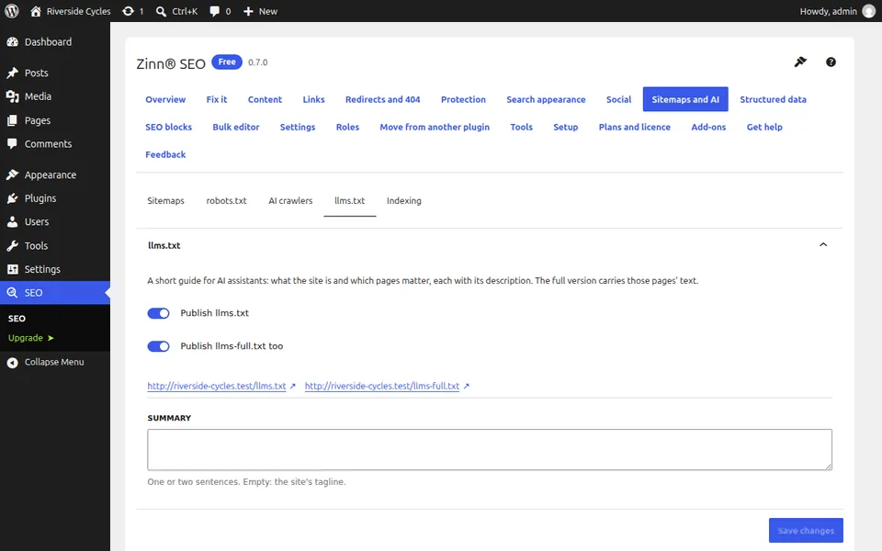The image size is (882, 551).
Task: Click Collapse Menu arrow icon
Action: pos(12,363)
